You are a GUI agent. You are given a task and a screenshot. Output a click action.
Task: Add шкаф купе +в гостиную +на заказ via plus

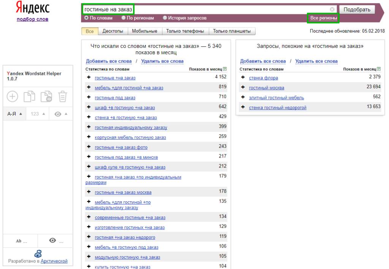click(89, 167)
